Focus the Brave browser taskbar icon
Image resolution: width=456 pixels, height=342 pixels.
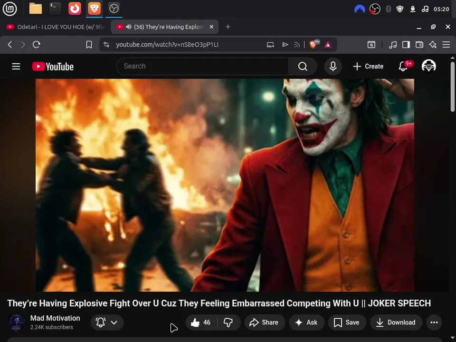[x=94, y=9]
